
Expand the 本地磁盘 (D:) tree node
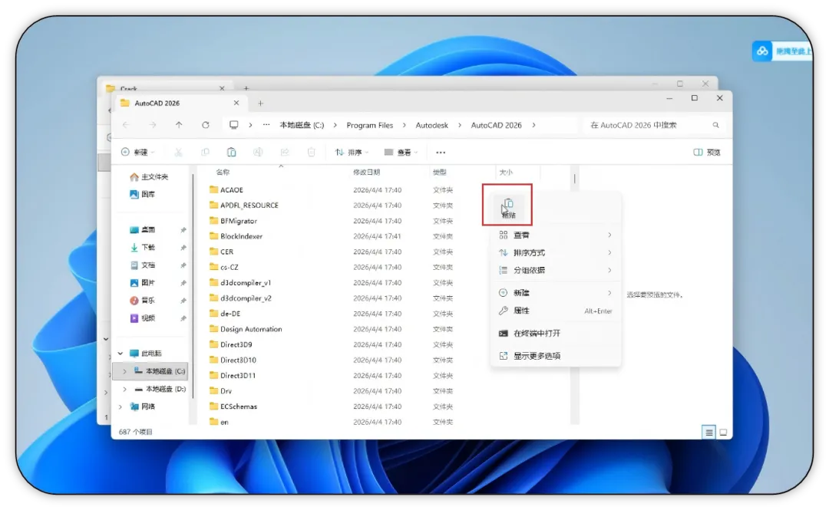click(125, 389)
